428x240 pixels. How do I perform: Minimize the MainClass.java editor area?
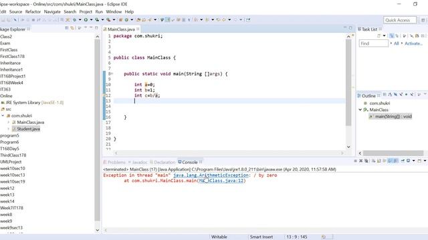pos(345,28)
